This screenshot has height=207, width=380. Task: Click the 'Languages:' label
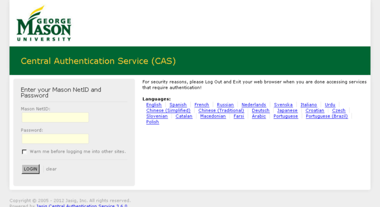click(156, 99)
